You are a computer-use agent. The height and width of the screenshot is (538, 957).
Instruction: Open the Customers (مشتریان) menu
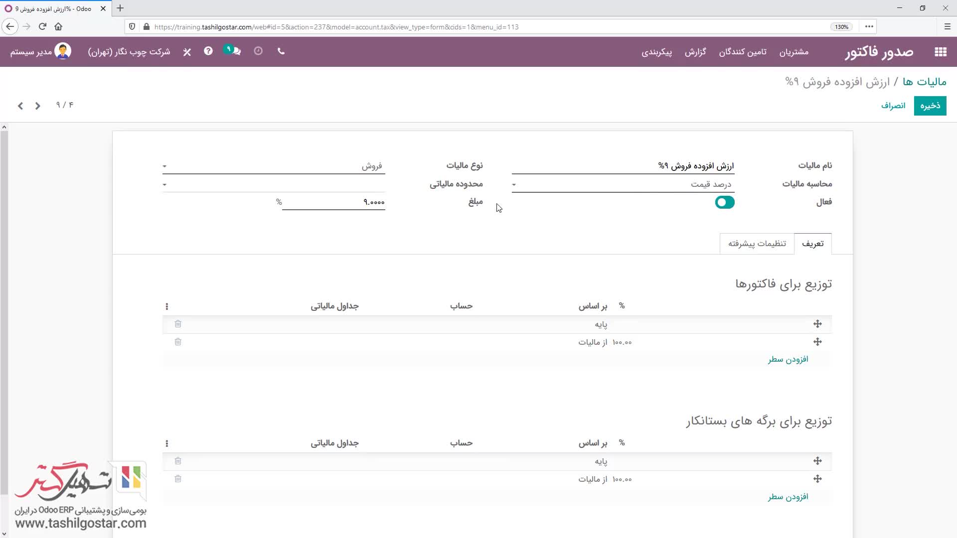(794, 52)
